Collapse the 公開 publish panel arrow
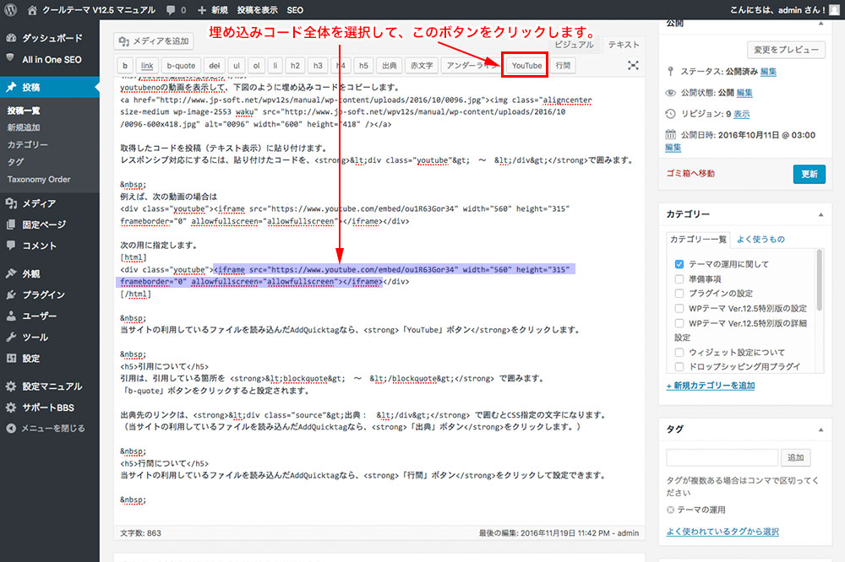The image size is (845, 562). (x=820, y=23)
